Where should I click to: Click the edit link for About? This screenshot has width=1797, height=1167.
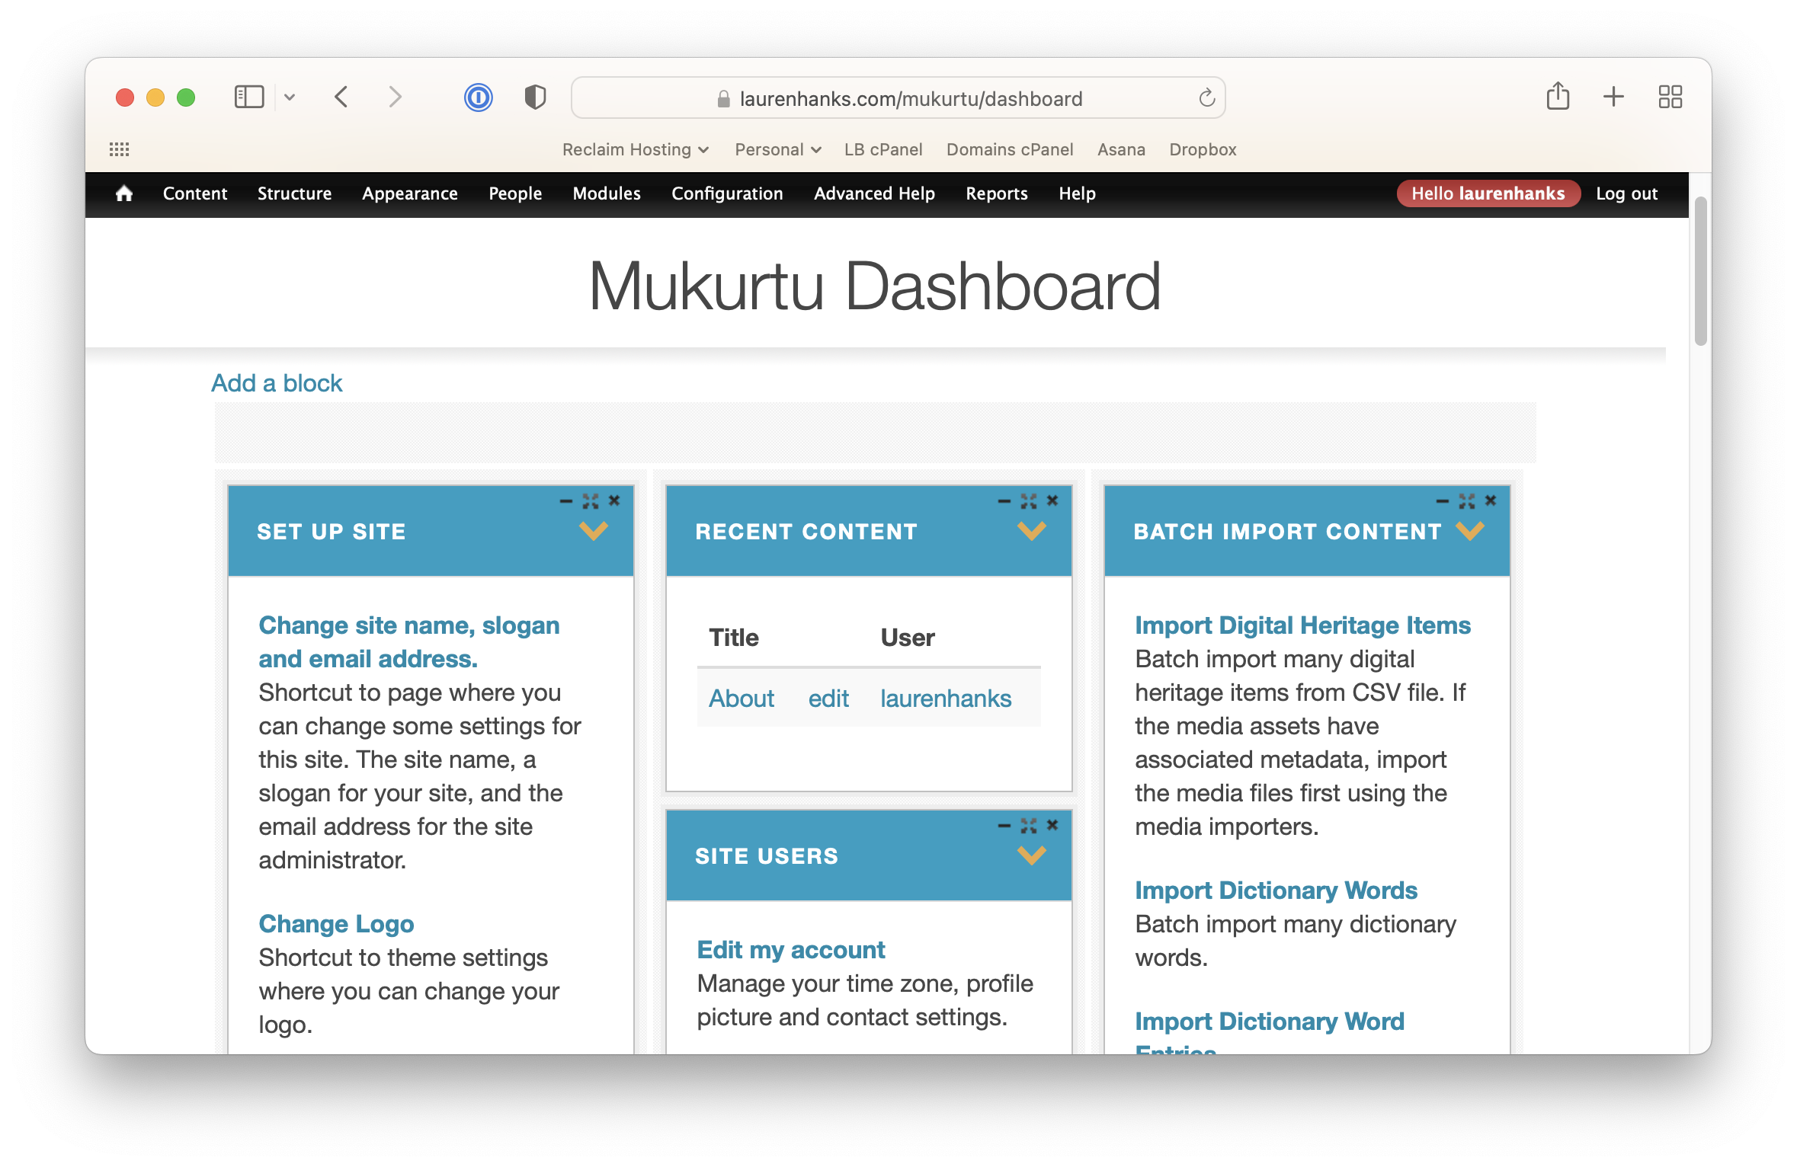[x=828, y=699]
